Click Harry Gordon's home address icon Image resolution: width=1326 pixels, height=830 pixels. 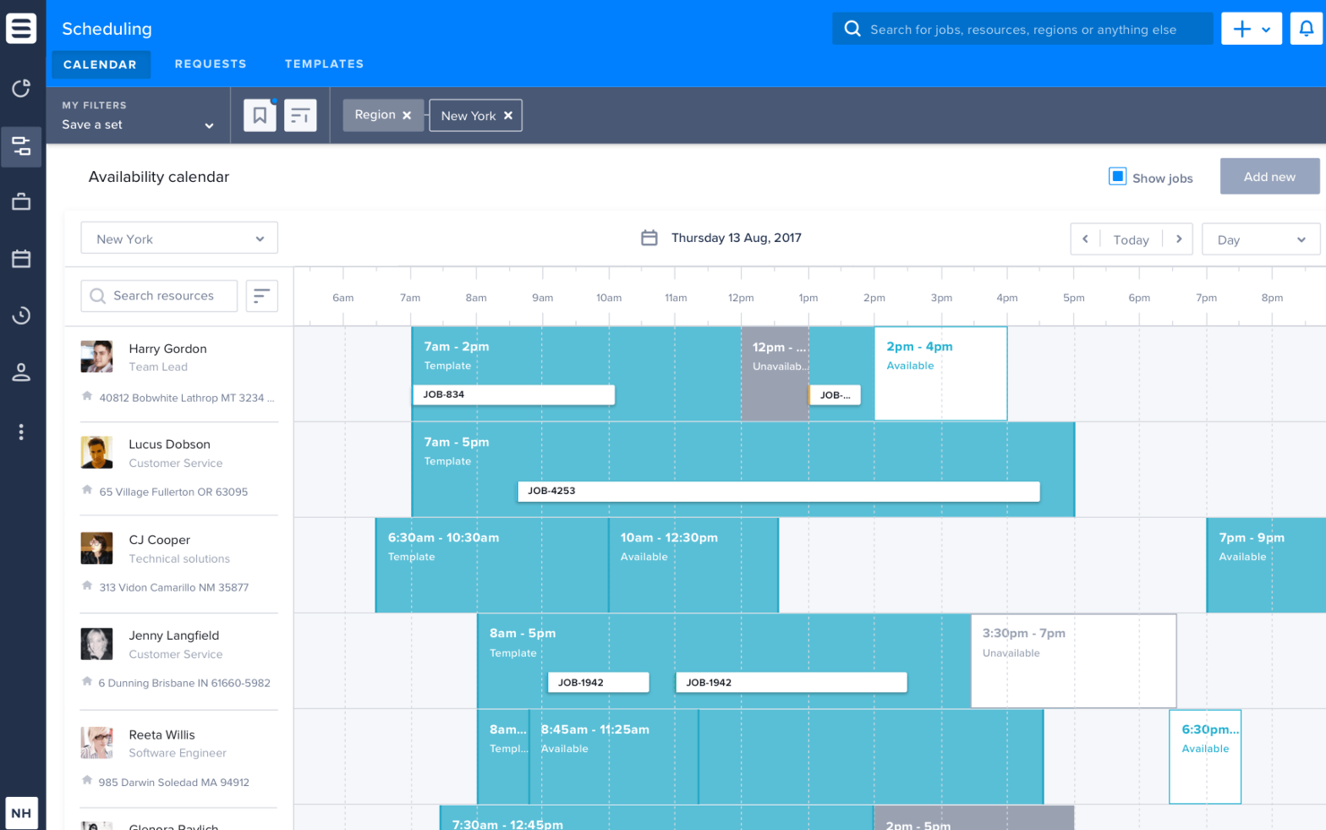87,396
